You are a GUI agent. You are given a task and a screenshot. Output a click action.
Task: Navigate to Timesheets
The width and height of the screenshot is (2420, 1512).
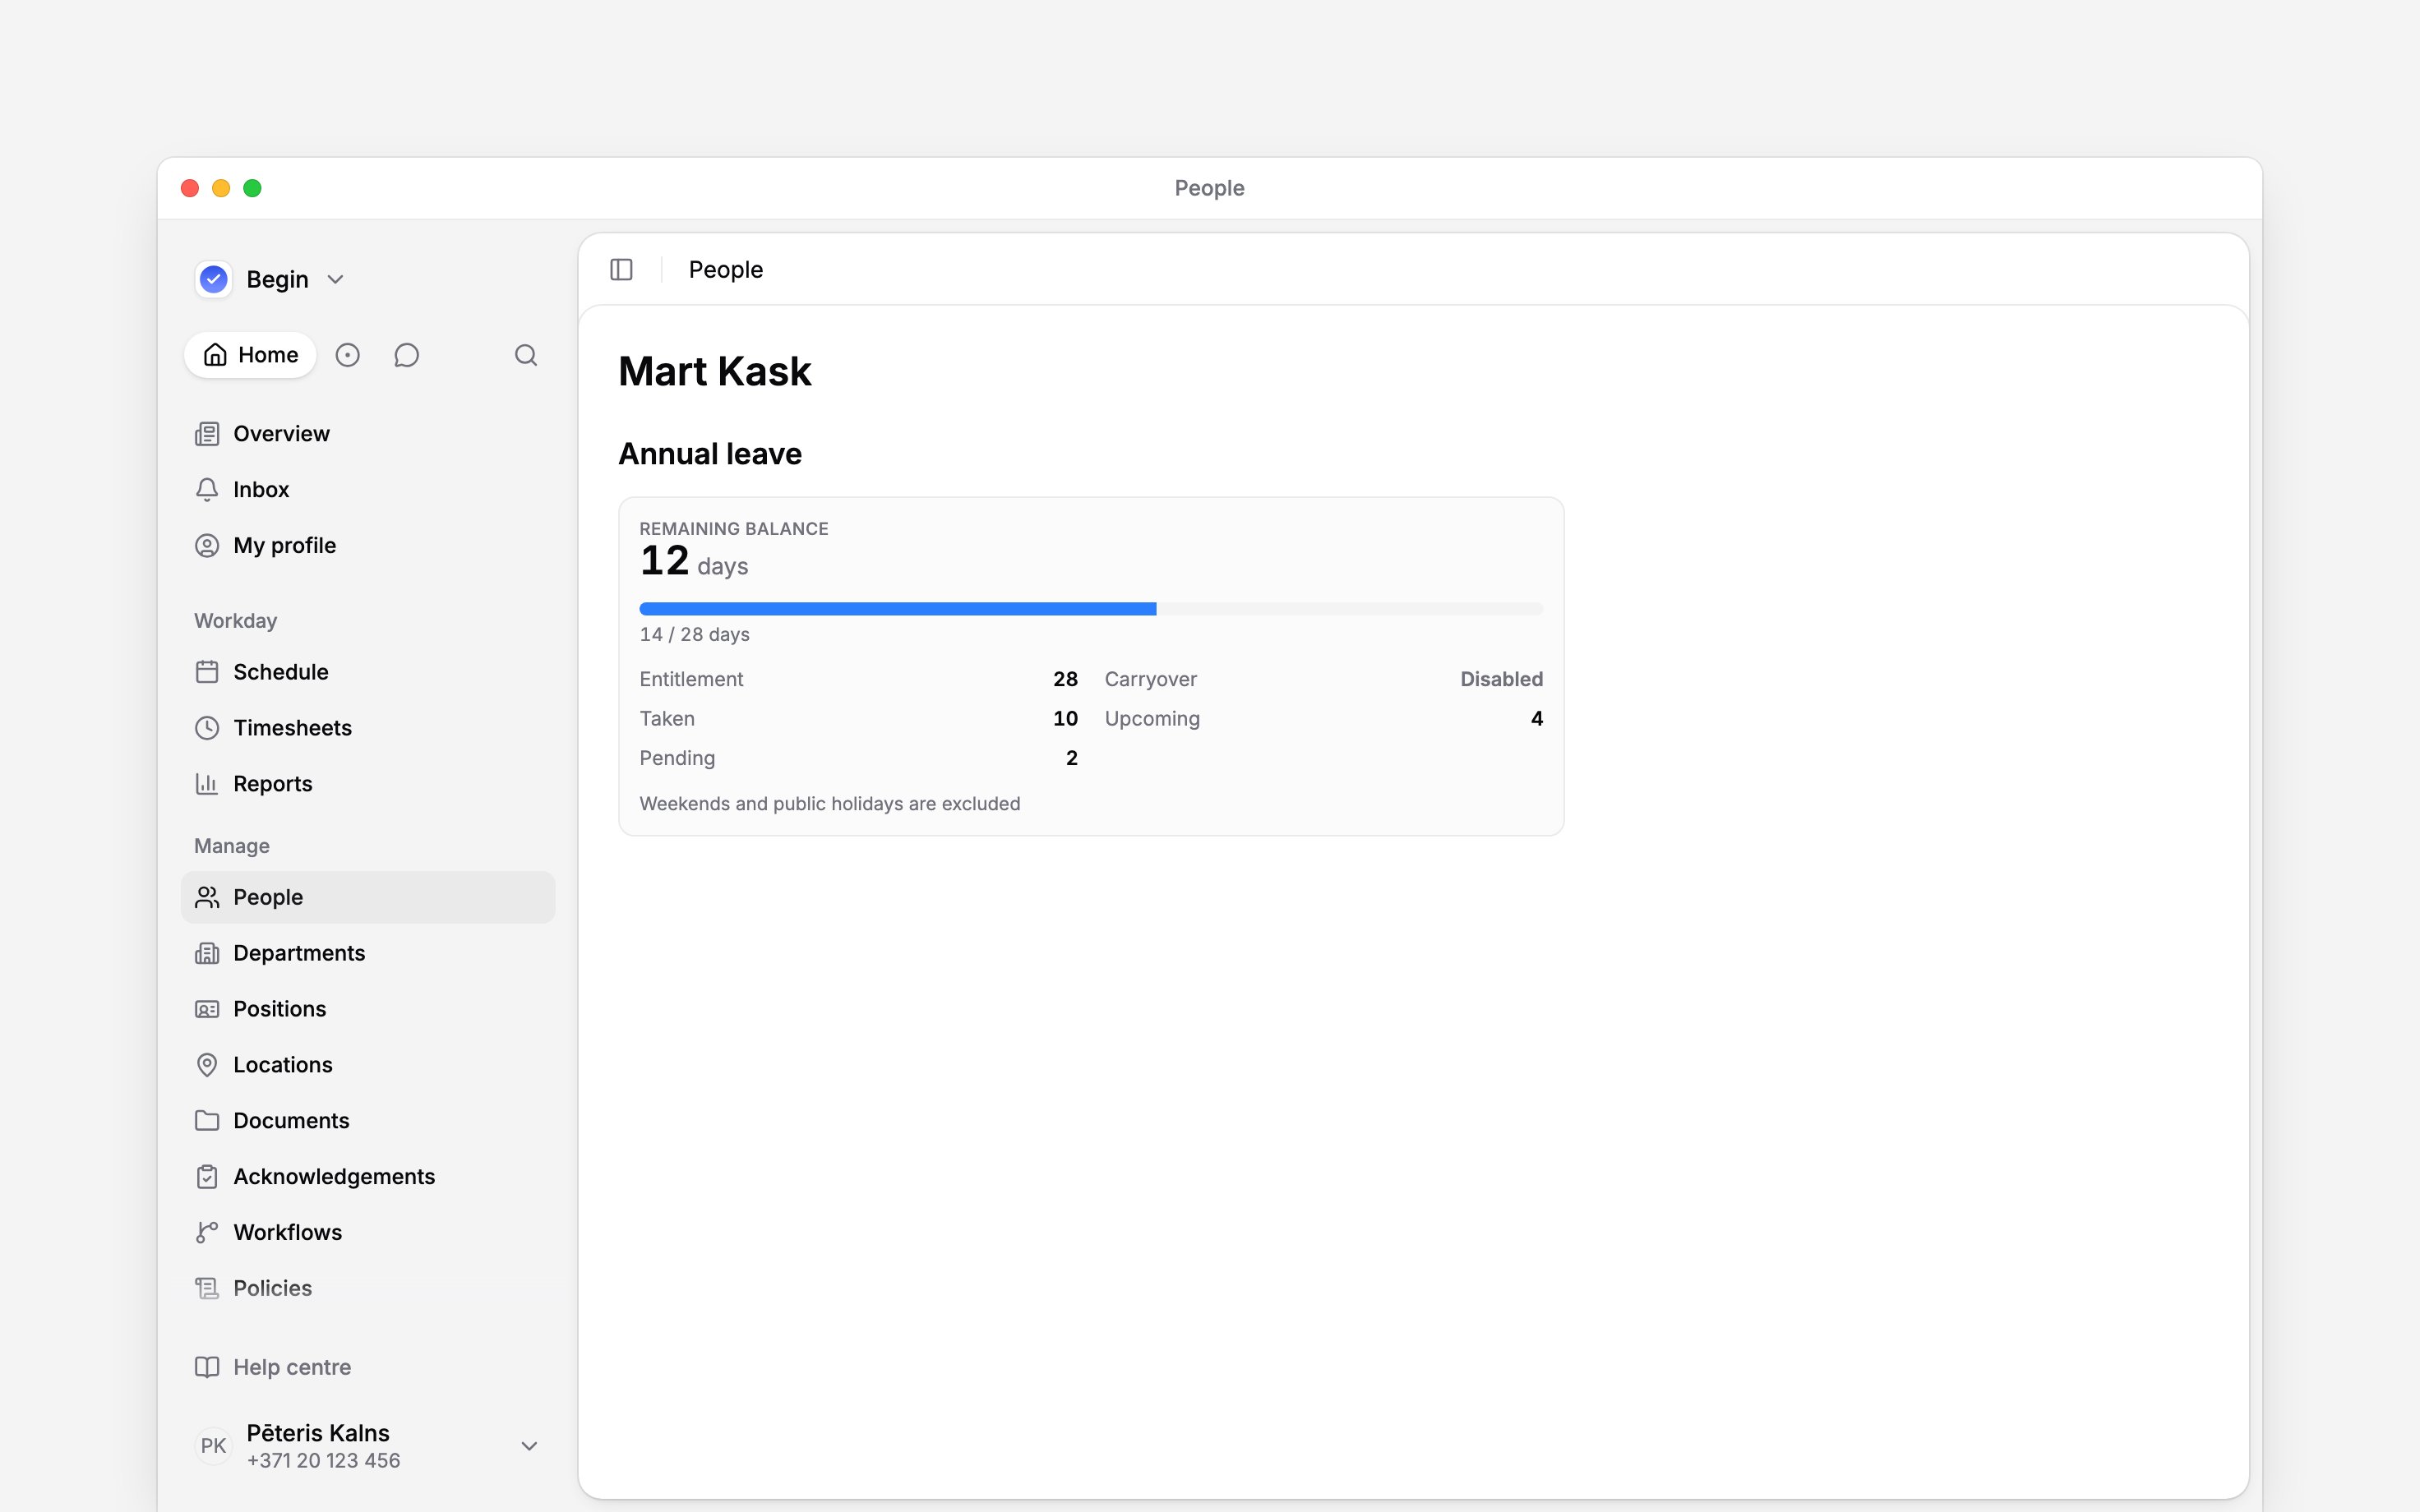(368, 728)
